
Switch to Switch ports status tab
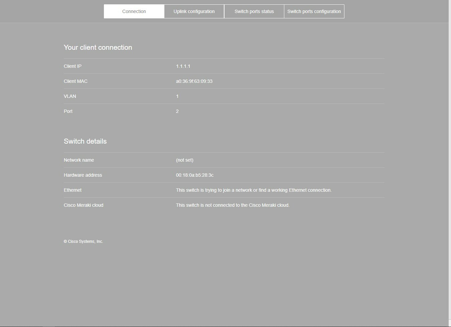[254, 11]
